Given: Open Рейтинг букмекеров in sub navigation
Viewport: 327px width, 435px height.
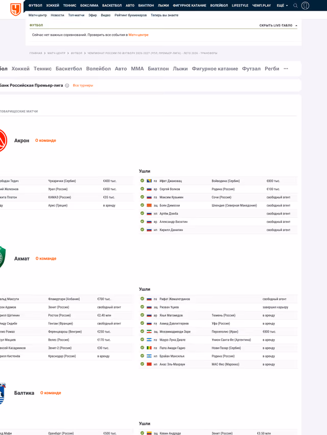Looking at the screenshot, I should pyautogui.click(x=130, y=15).
